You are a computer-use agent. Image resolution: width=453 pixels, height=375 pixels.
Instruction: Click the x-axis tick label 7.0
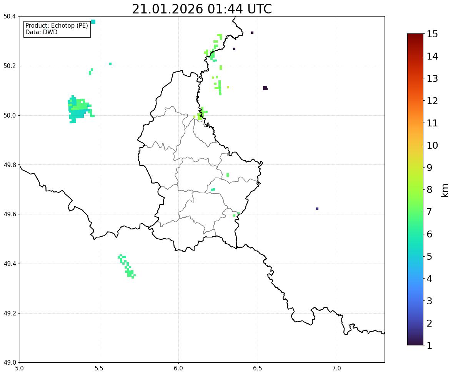pyautogui.click(x=337, y=368)
